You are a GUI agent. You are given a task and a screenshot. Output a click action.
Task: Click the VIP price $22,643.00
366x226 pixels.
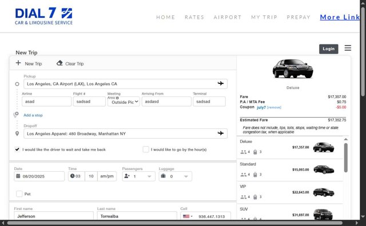(300, 192)
